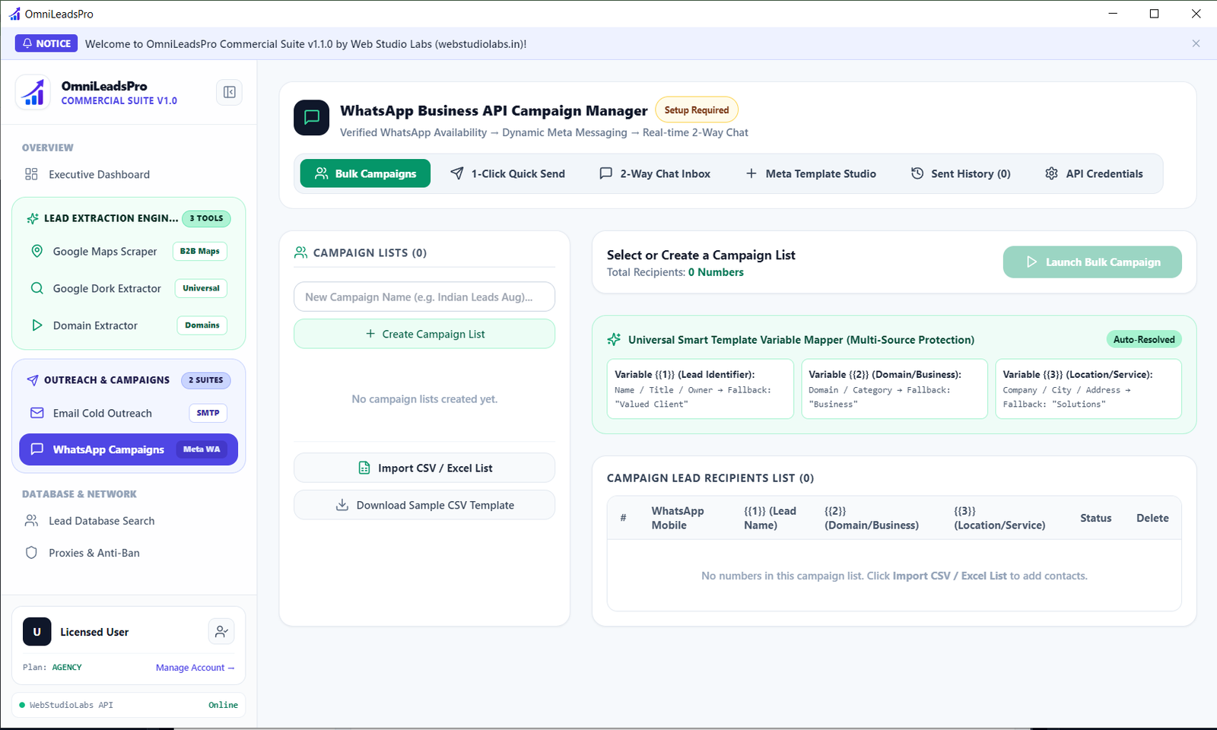Click the user account icon button
The image size is (1217, 730).
(x=221, y=631)
